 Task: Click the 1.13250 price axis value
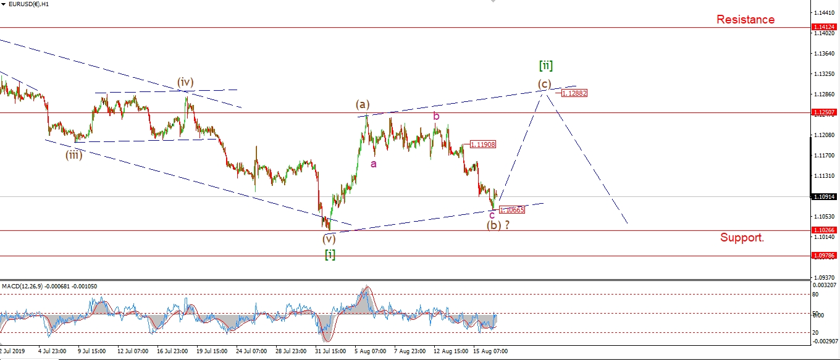[x=825, y=73]
